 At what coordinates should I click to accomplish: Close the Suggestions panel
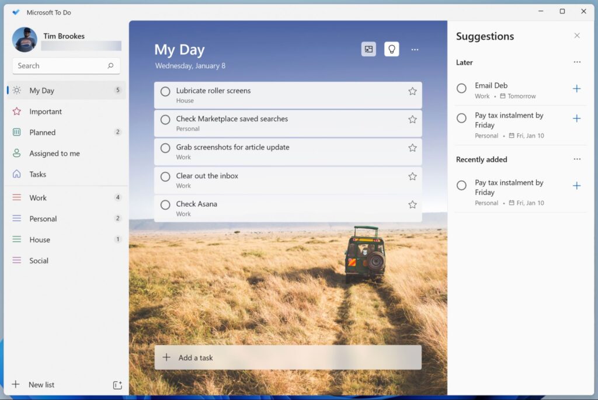[x=577, y=36]
